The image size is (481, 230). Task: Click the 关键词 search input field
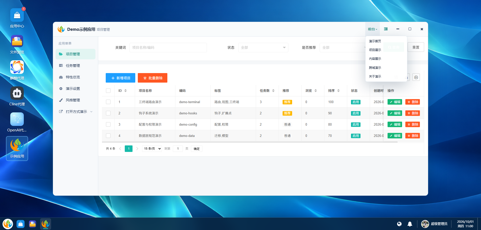[x=168, y=48]
